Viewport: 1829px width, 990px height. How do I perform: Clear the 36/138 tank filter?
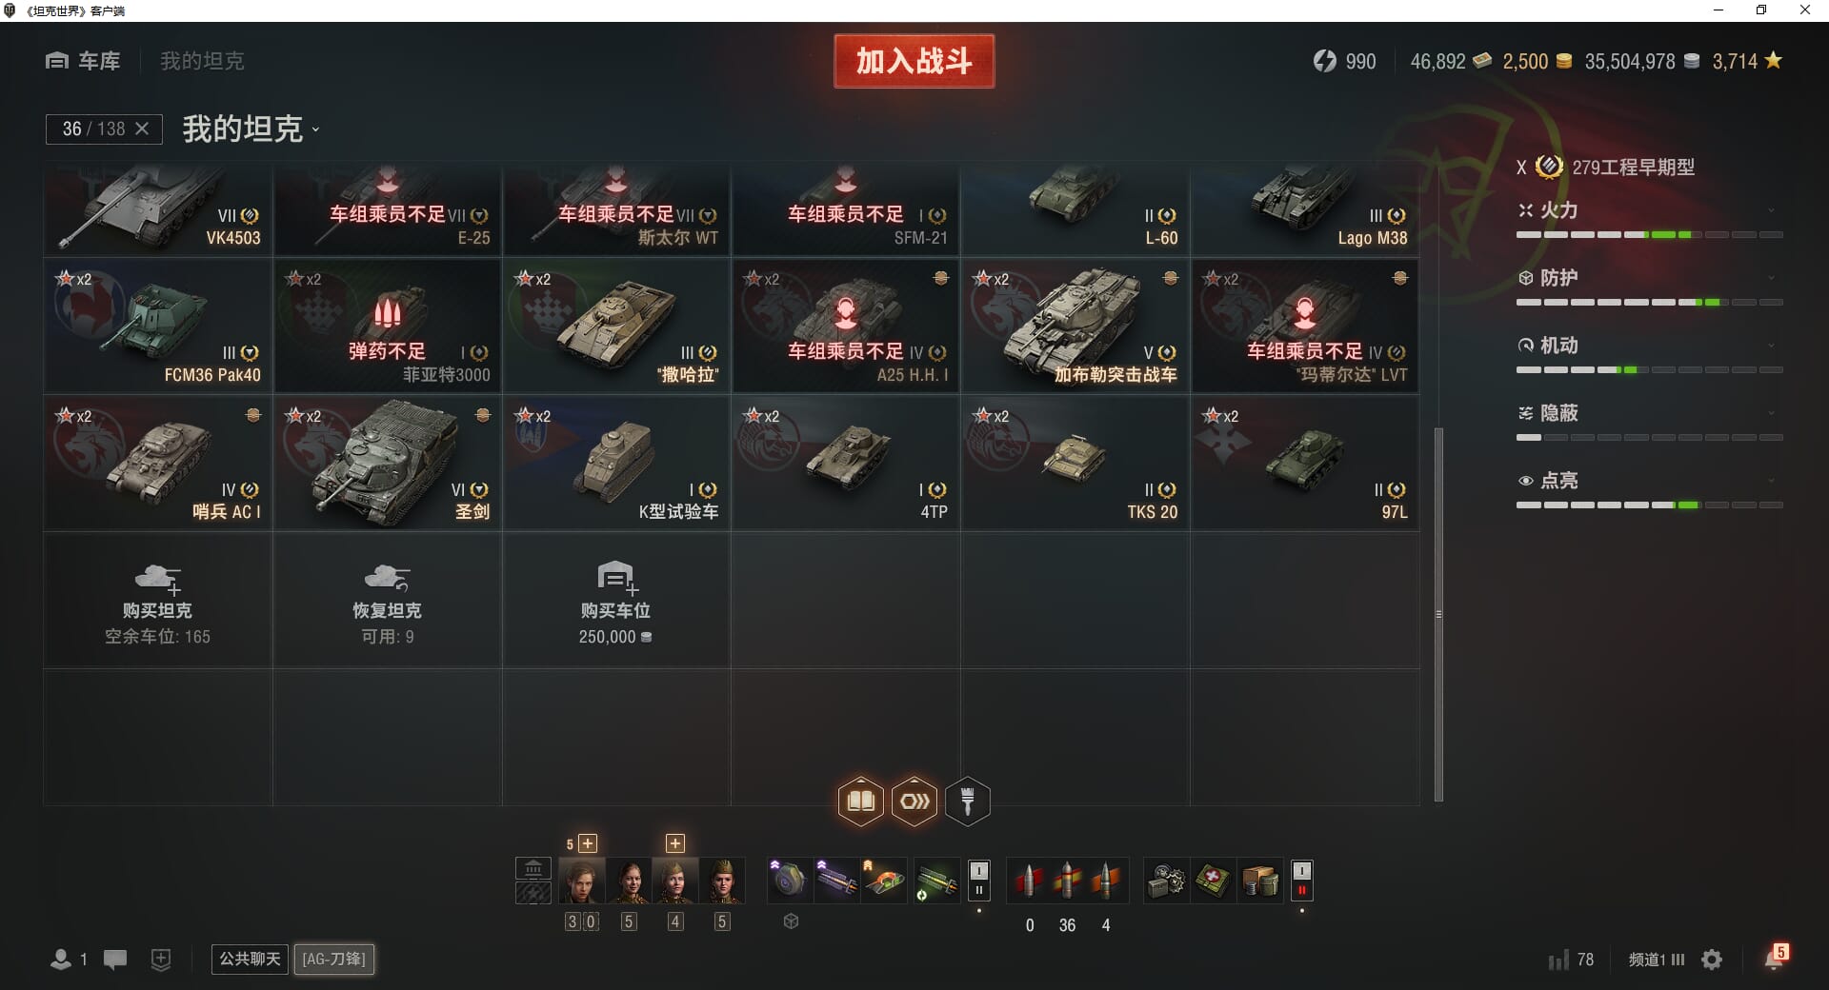click(142, 129)
